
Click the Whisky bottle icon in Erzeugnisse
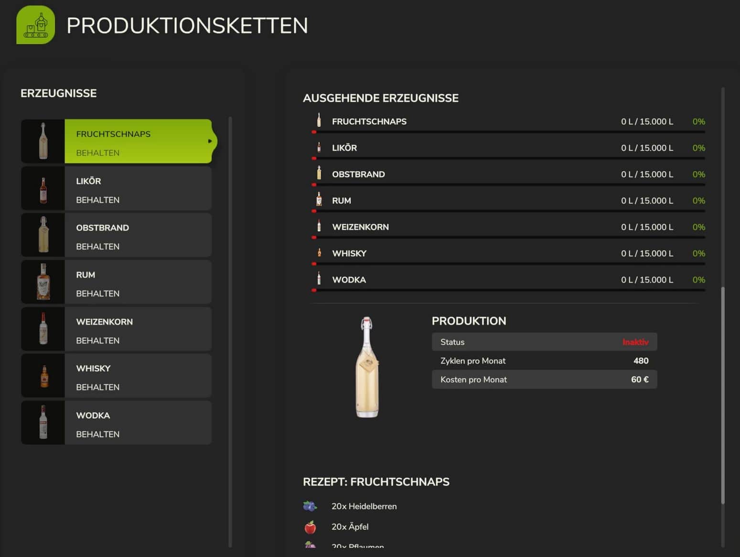[43, 376]
